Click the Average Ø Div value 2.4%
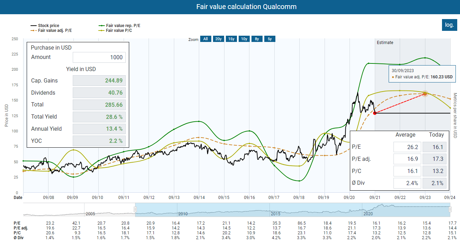 (407, 183)
